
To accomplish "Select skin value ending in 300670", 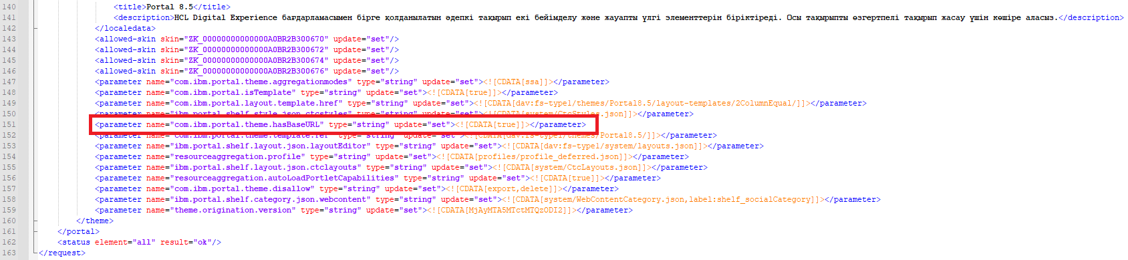I will click(259, 39).
